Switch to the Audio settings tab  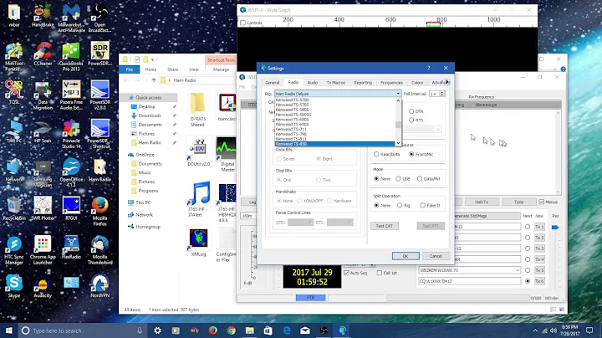tap(313, 83)
